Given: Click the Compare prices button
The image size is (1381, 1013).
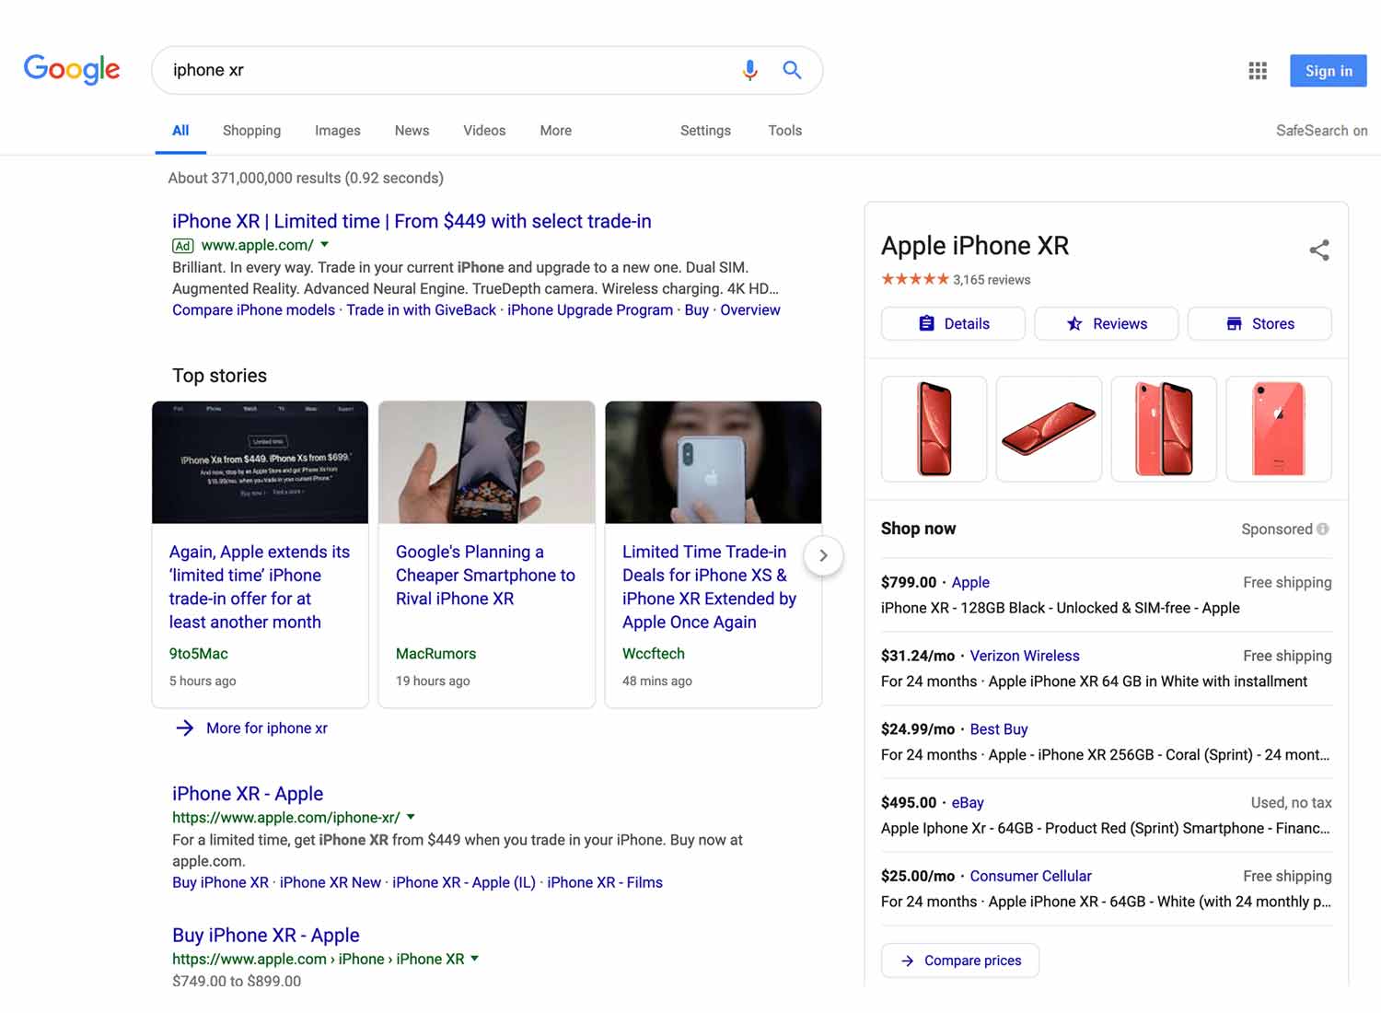Looking at the screenshot, I should [959, 960].
